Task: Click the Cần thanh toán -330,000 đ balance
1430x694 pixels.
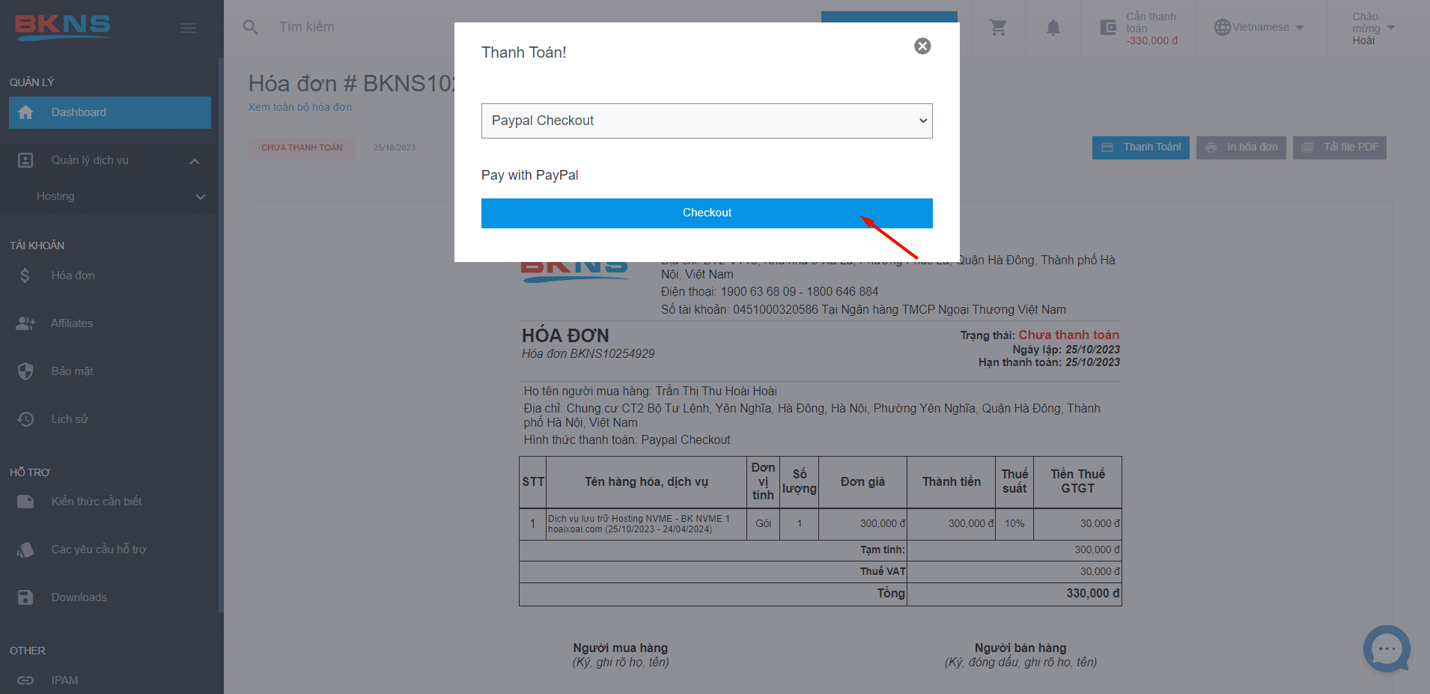Action: pos(1152,28)
